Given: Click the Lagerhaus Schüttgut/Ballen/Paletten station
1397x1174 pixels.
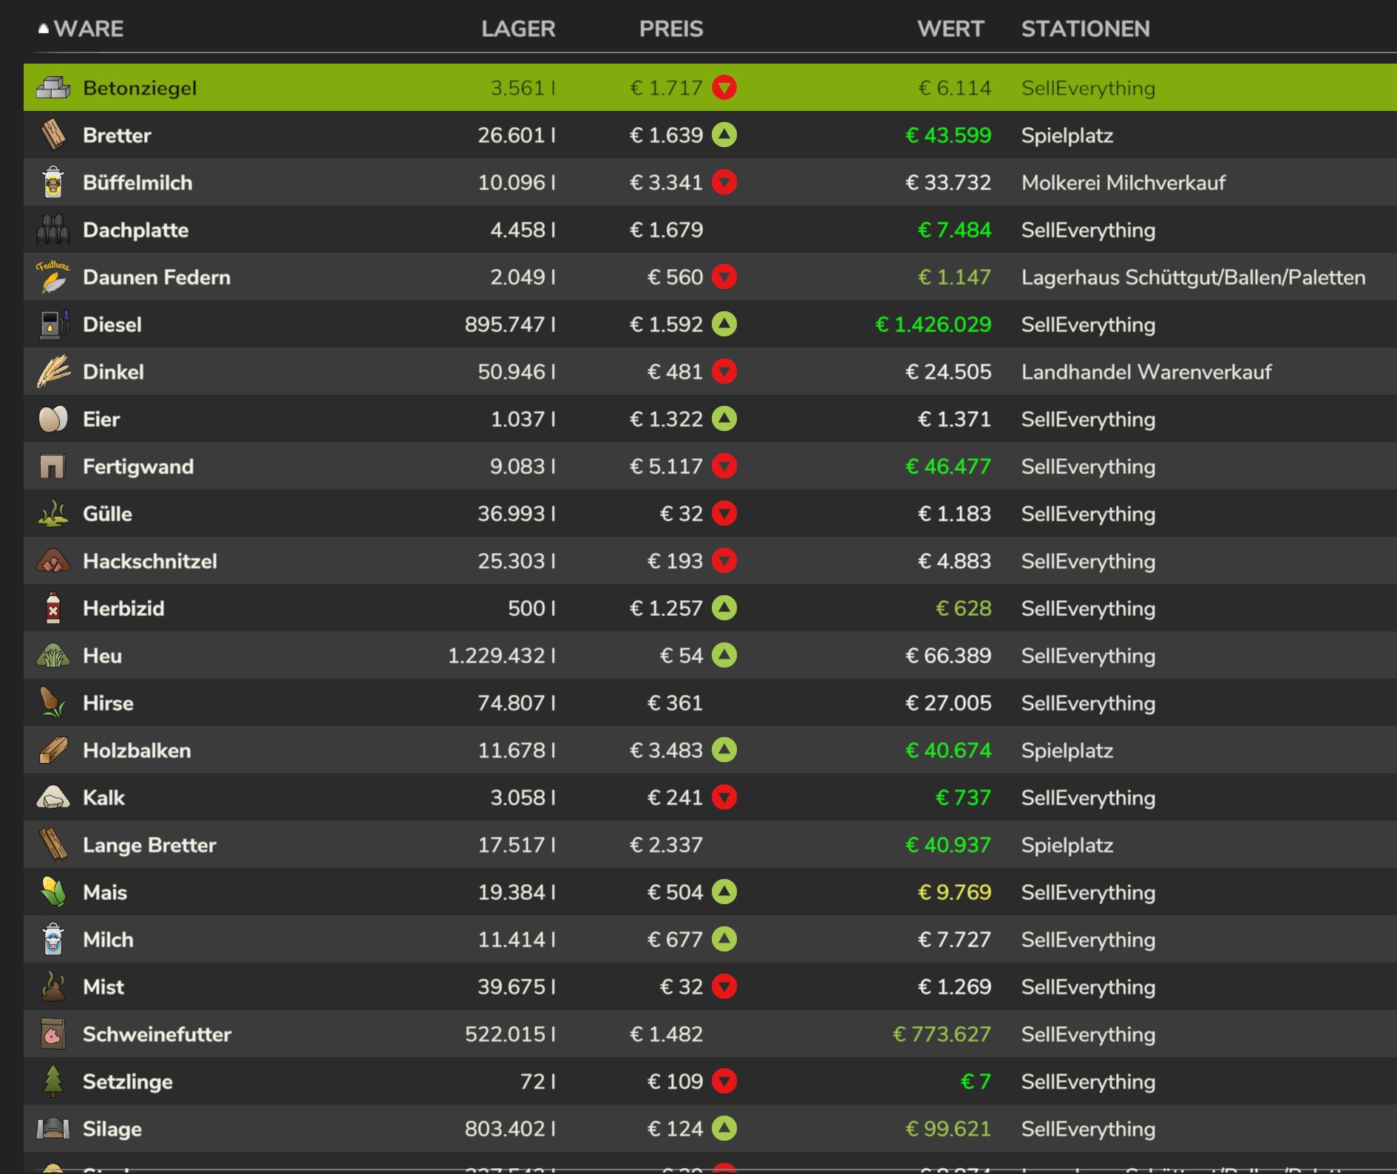Looking at the screenshot, I should point(1193,277).
